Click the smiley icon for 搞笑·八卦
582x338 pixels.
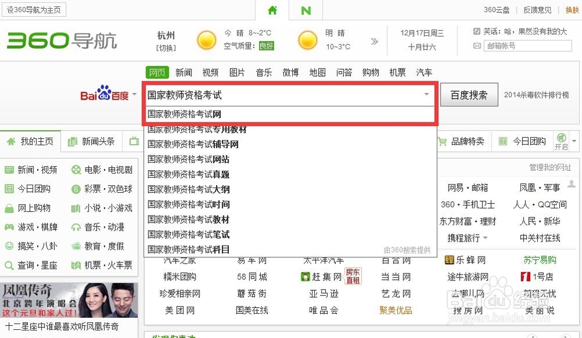(x=9, y=246)
